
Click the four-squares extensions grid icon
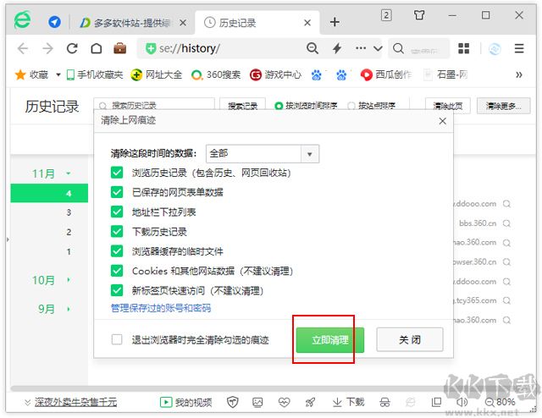463,48
